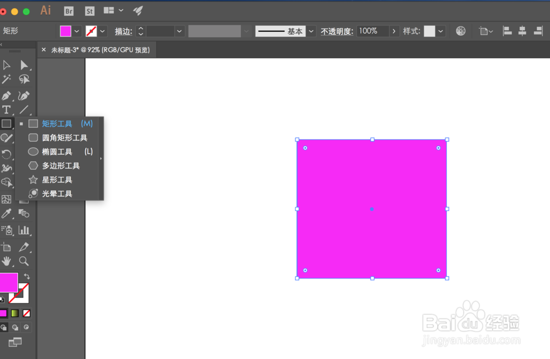
Task: Choose 矩形工具 (M) from the flyout
Action: coord(58,124)
